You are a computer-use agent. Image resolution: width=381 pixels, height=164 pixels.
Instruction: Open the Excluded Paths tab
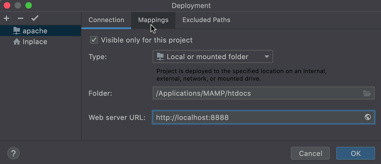(x=206, y=20)
